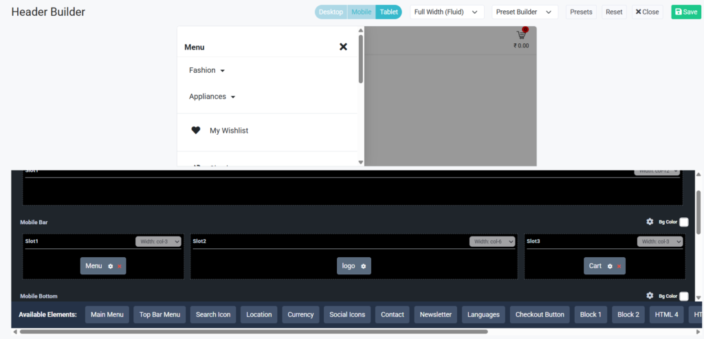Switch to Tablet view tab
The height and width of the screenshot is (339, 704).
pos(389,12)
